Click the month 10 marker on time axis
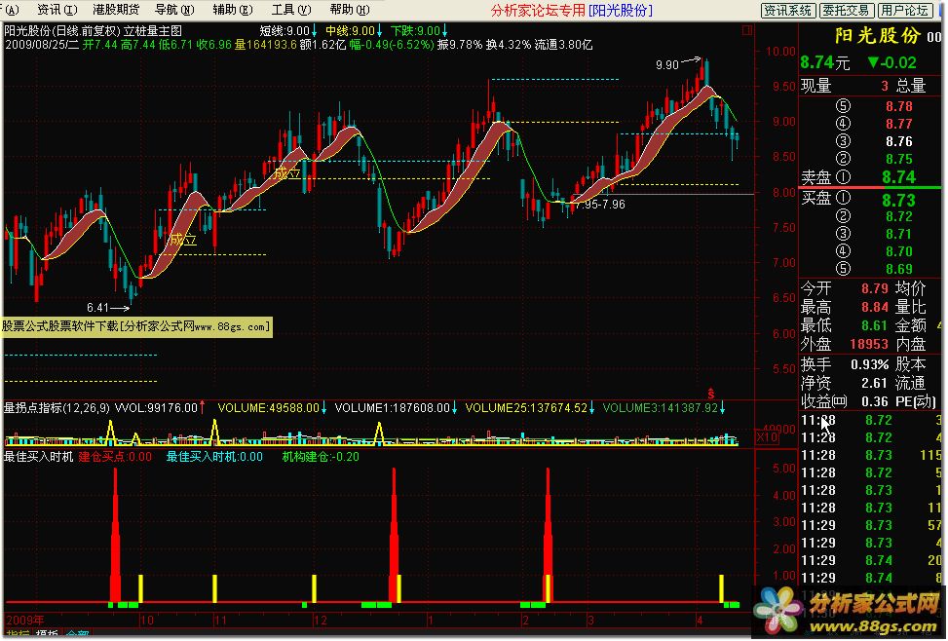 tap(146, 621)
